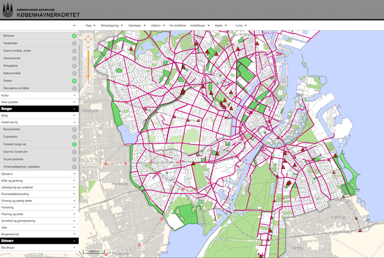
Task: Disable the Byhaver layer
Action: [74, 36]
